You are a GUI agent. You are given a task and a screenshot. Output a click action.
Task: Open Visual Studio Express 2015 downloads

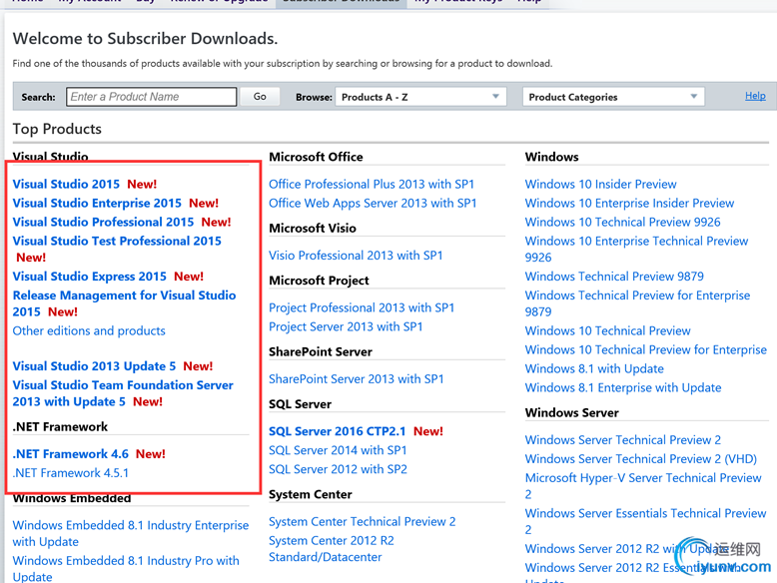coord(90,277)
